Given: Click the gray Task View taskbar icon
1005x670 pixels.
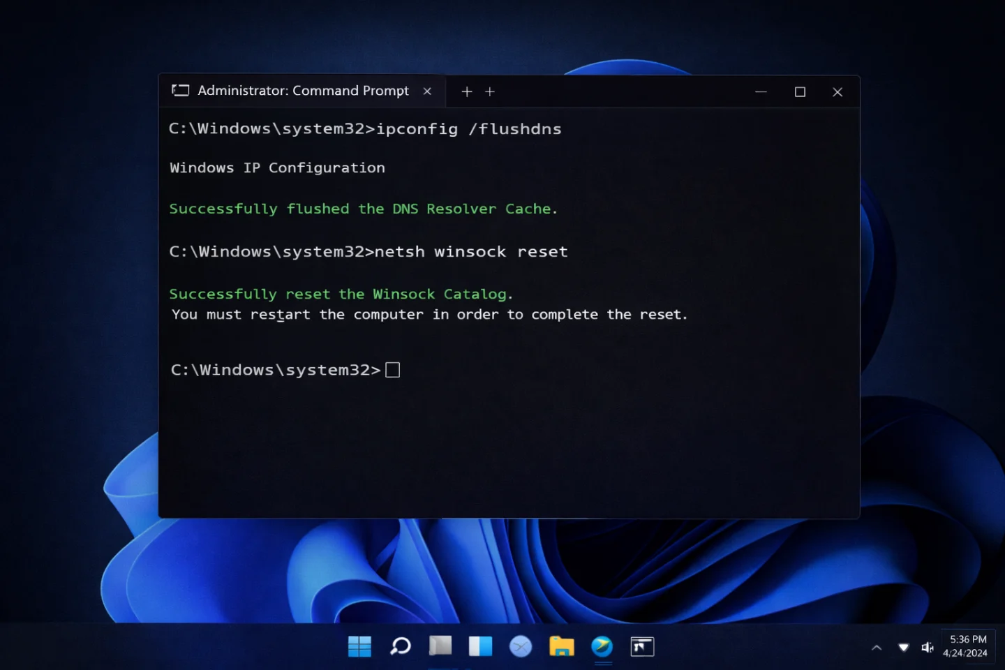Looking at the screenshot, I should click(x=440, y=646).
